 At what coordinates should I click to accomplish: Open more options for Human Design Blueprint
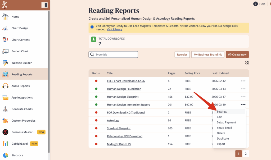pyautogui.click(x=243, y=97)
